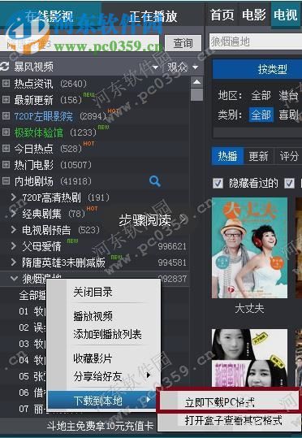302x438 pixels.
Task: Select the 评分 sorting tab
Action: tap(288, 156)
